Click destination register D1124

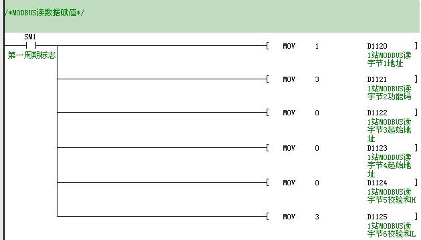(x=378, y=183)
